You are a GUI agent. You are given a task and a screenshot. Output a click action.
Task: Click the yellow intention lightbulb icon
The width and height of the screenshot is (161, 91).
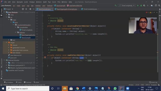click(x=45, y=57)
